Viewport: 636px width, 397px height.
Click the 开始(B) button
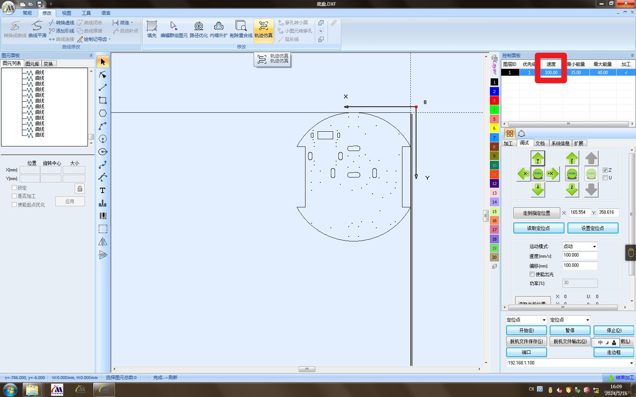[x=526, y=330]
